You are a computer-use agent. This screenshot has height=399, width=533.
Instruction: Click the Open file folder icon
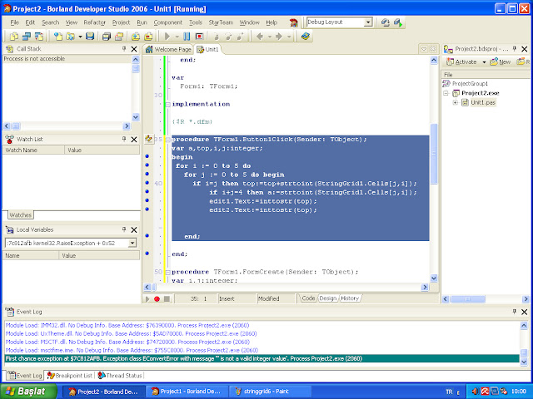[x=70, y=37]
